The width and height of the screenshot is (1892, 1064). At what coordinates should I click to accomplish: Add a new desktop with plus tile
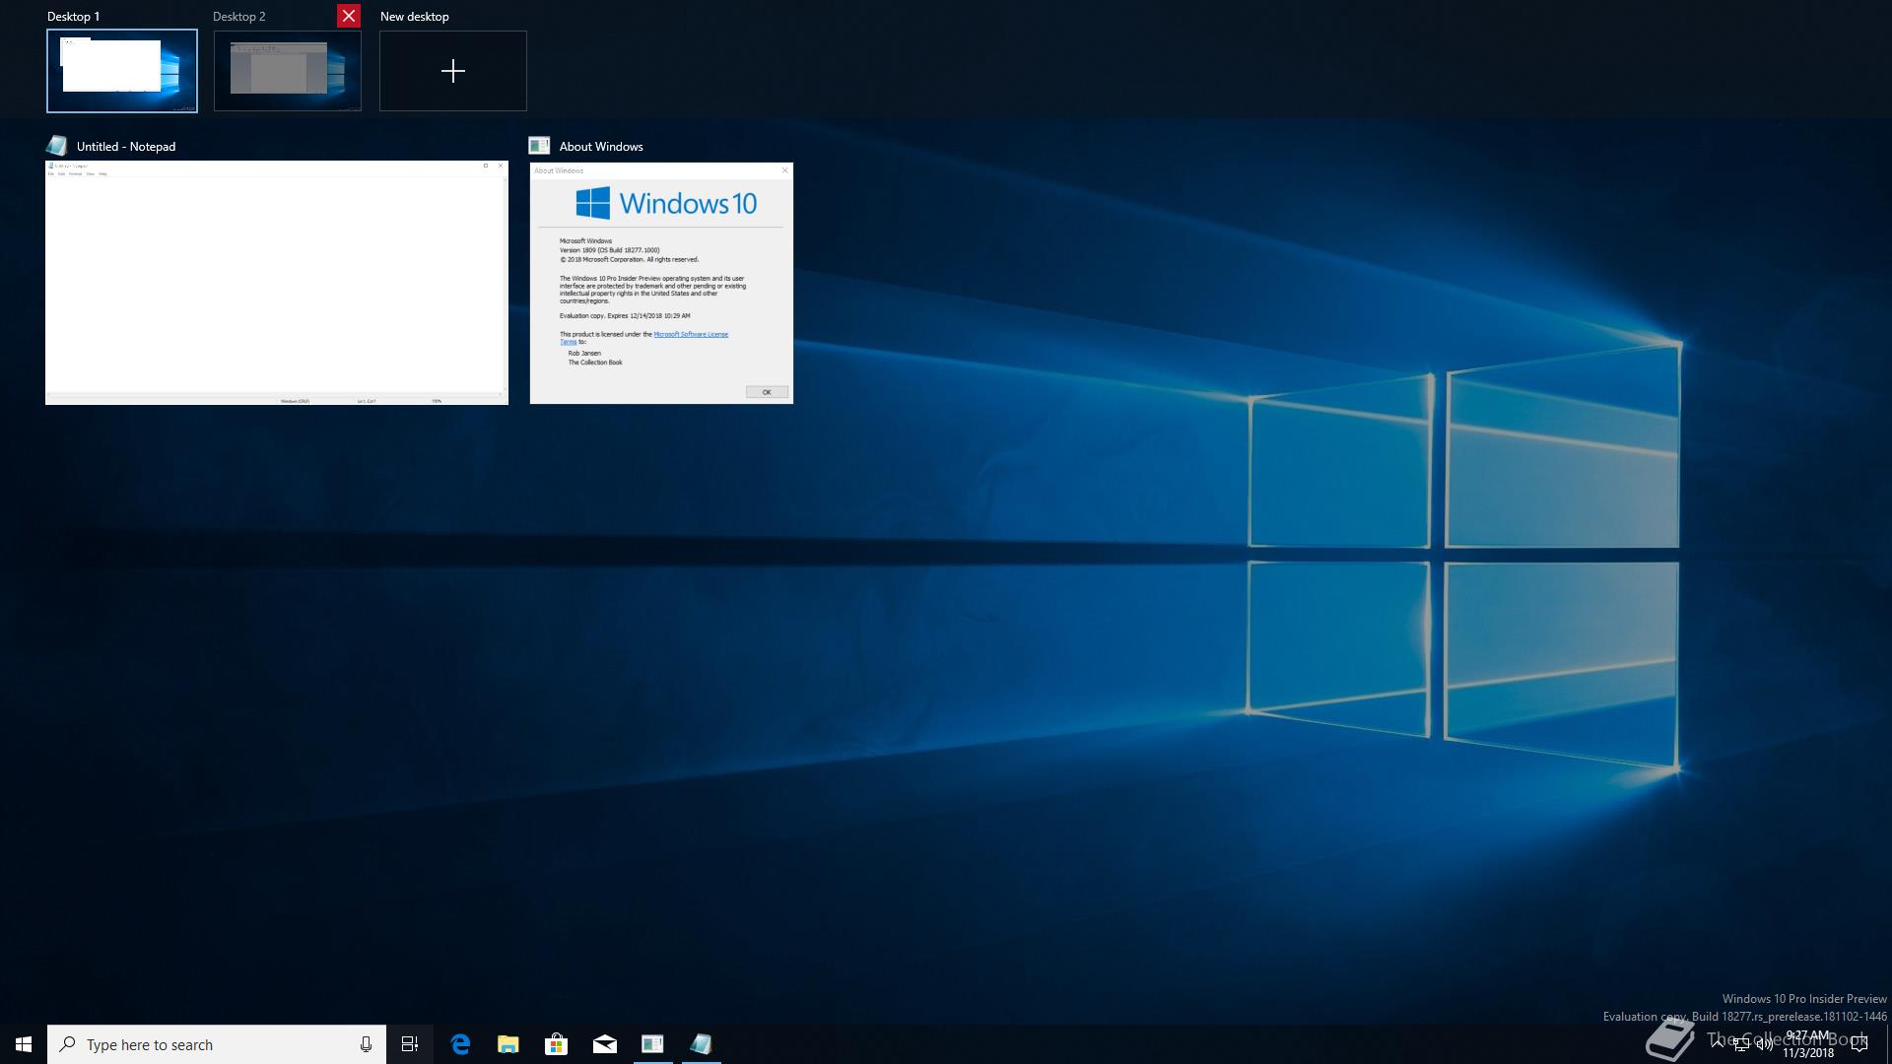pyautogui.click(x=453, y=71)
